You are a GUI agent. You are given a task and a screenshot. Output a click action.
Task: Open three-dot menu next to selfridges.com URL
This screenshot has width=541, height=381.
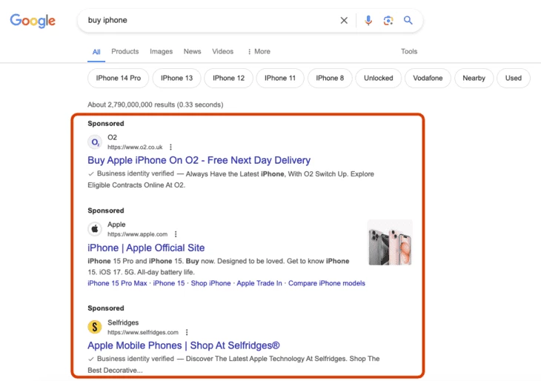(x=187, y=332)
